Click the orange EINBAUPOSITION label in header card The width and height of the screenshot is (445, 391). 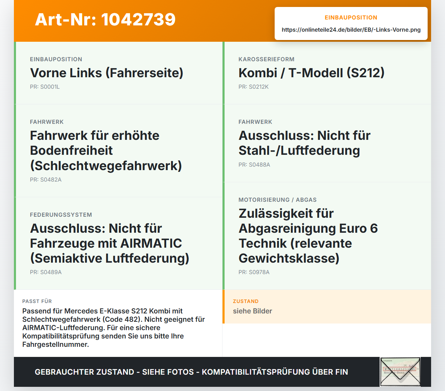351,17
